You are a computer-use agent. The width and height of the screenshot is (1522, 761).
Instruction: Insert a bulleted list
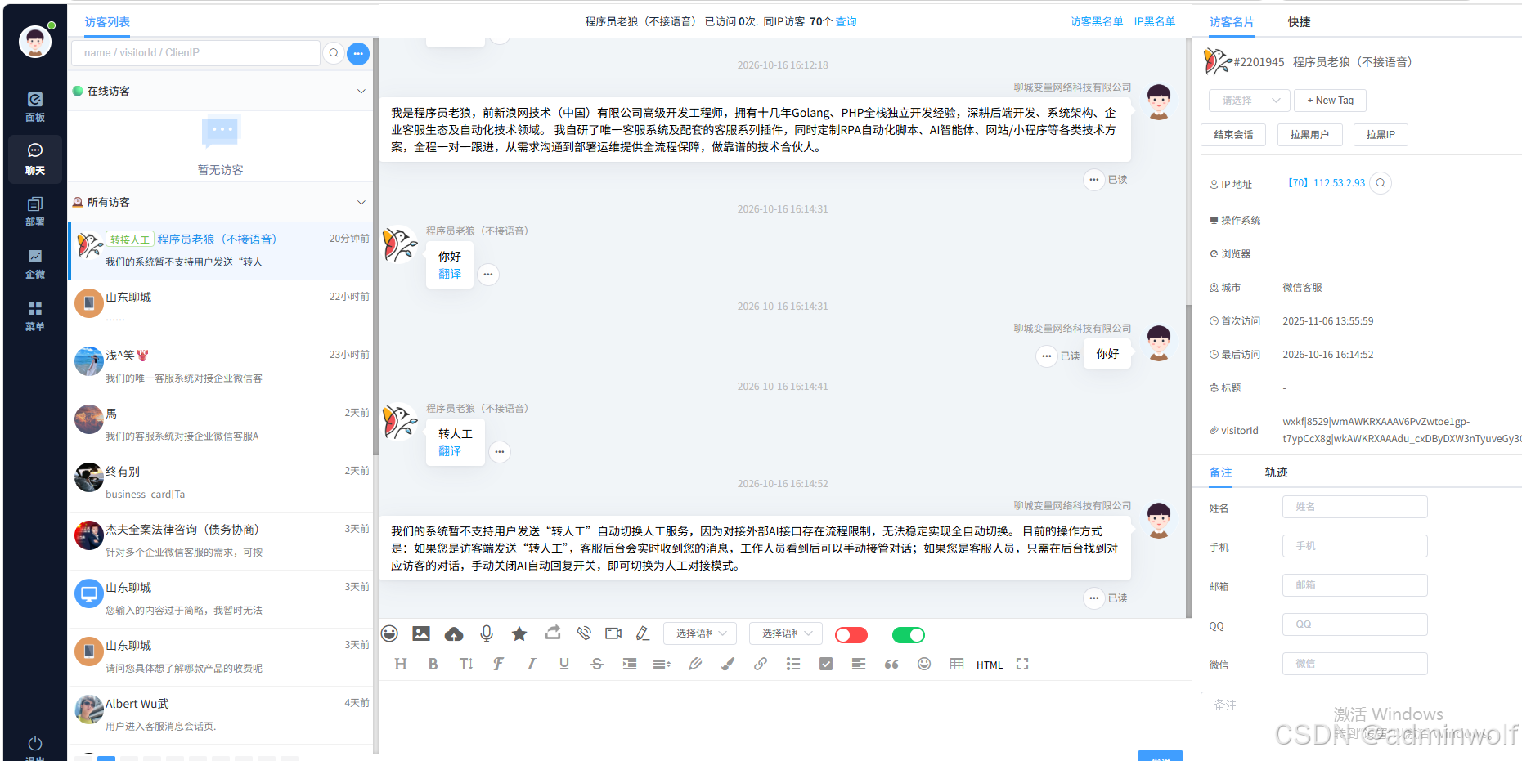click(x=793, y=665)
